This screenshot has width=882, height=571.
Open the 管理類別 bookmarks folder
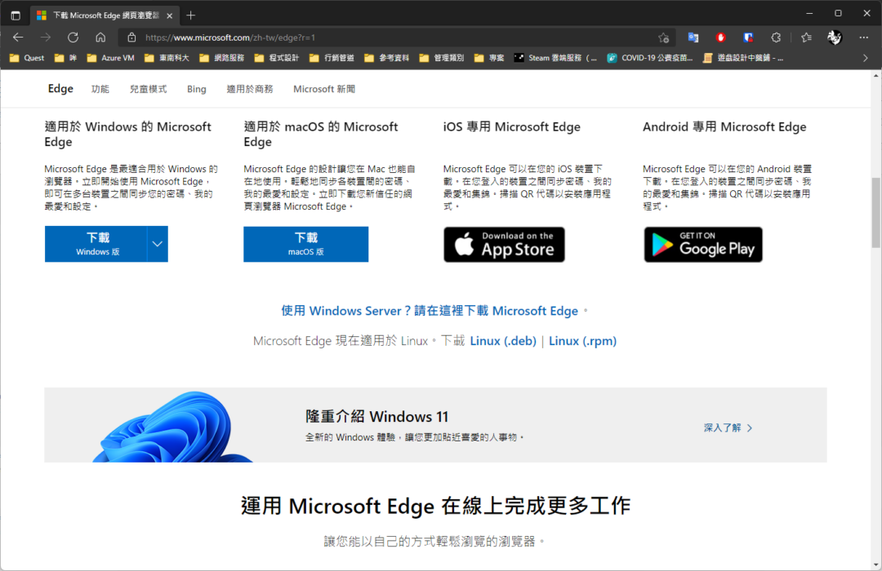[x=442, y=58]
